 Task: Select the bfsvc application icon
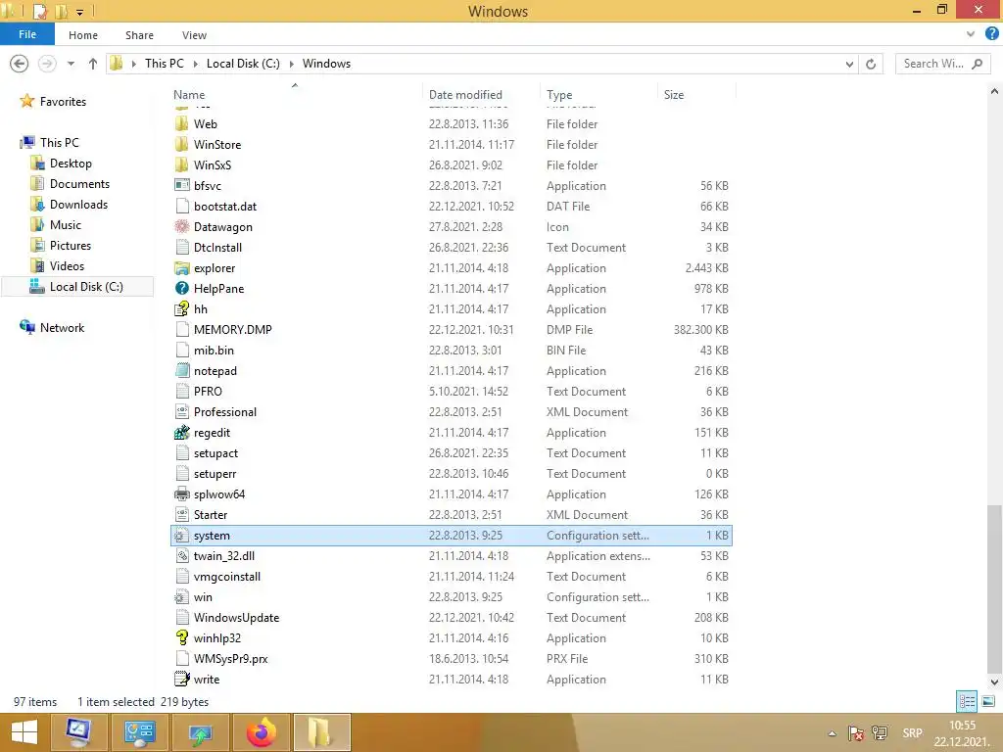[x=182, y=185]
